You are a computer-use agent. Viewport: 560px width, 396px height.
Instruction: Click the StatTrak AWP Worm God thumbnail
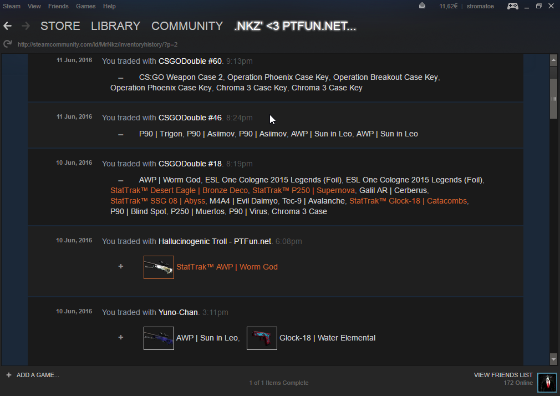pos(159,267)
